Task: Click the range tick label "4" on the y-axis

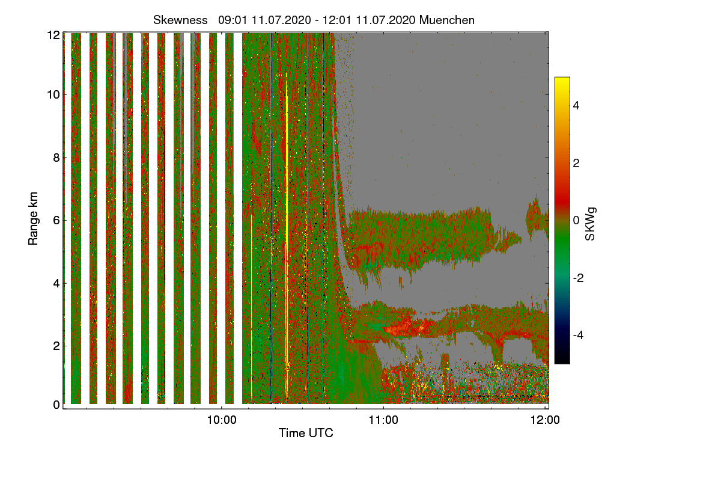Action: (56, 283)
